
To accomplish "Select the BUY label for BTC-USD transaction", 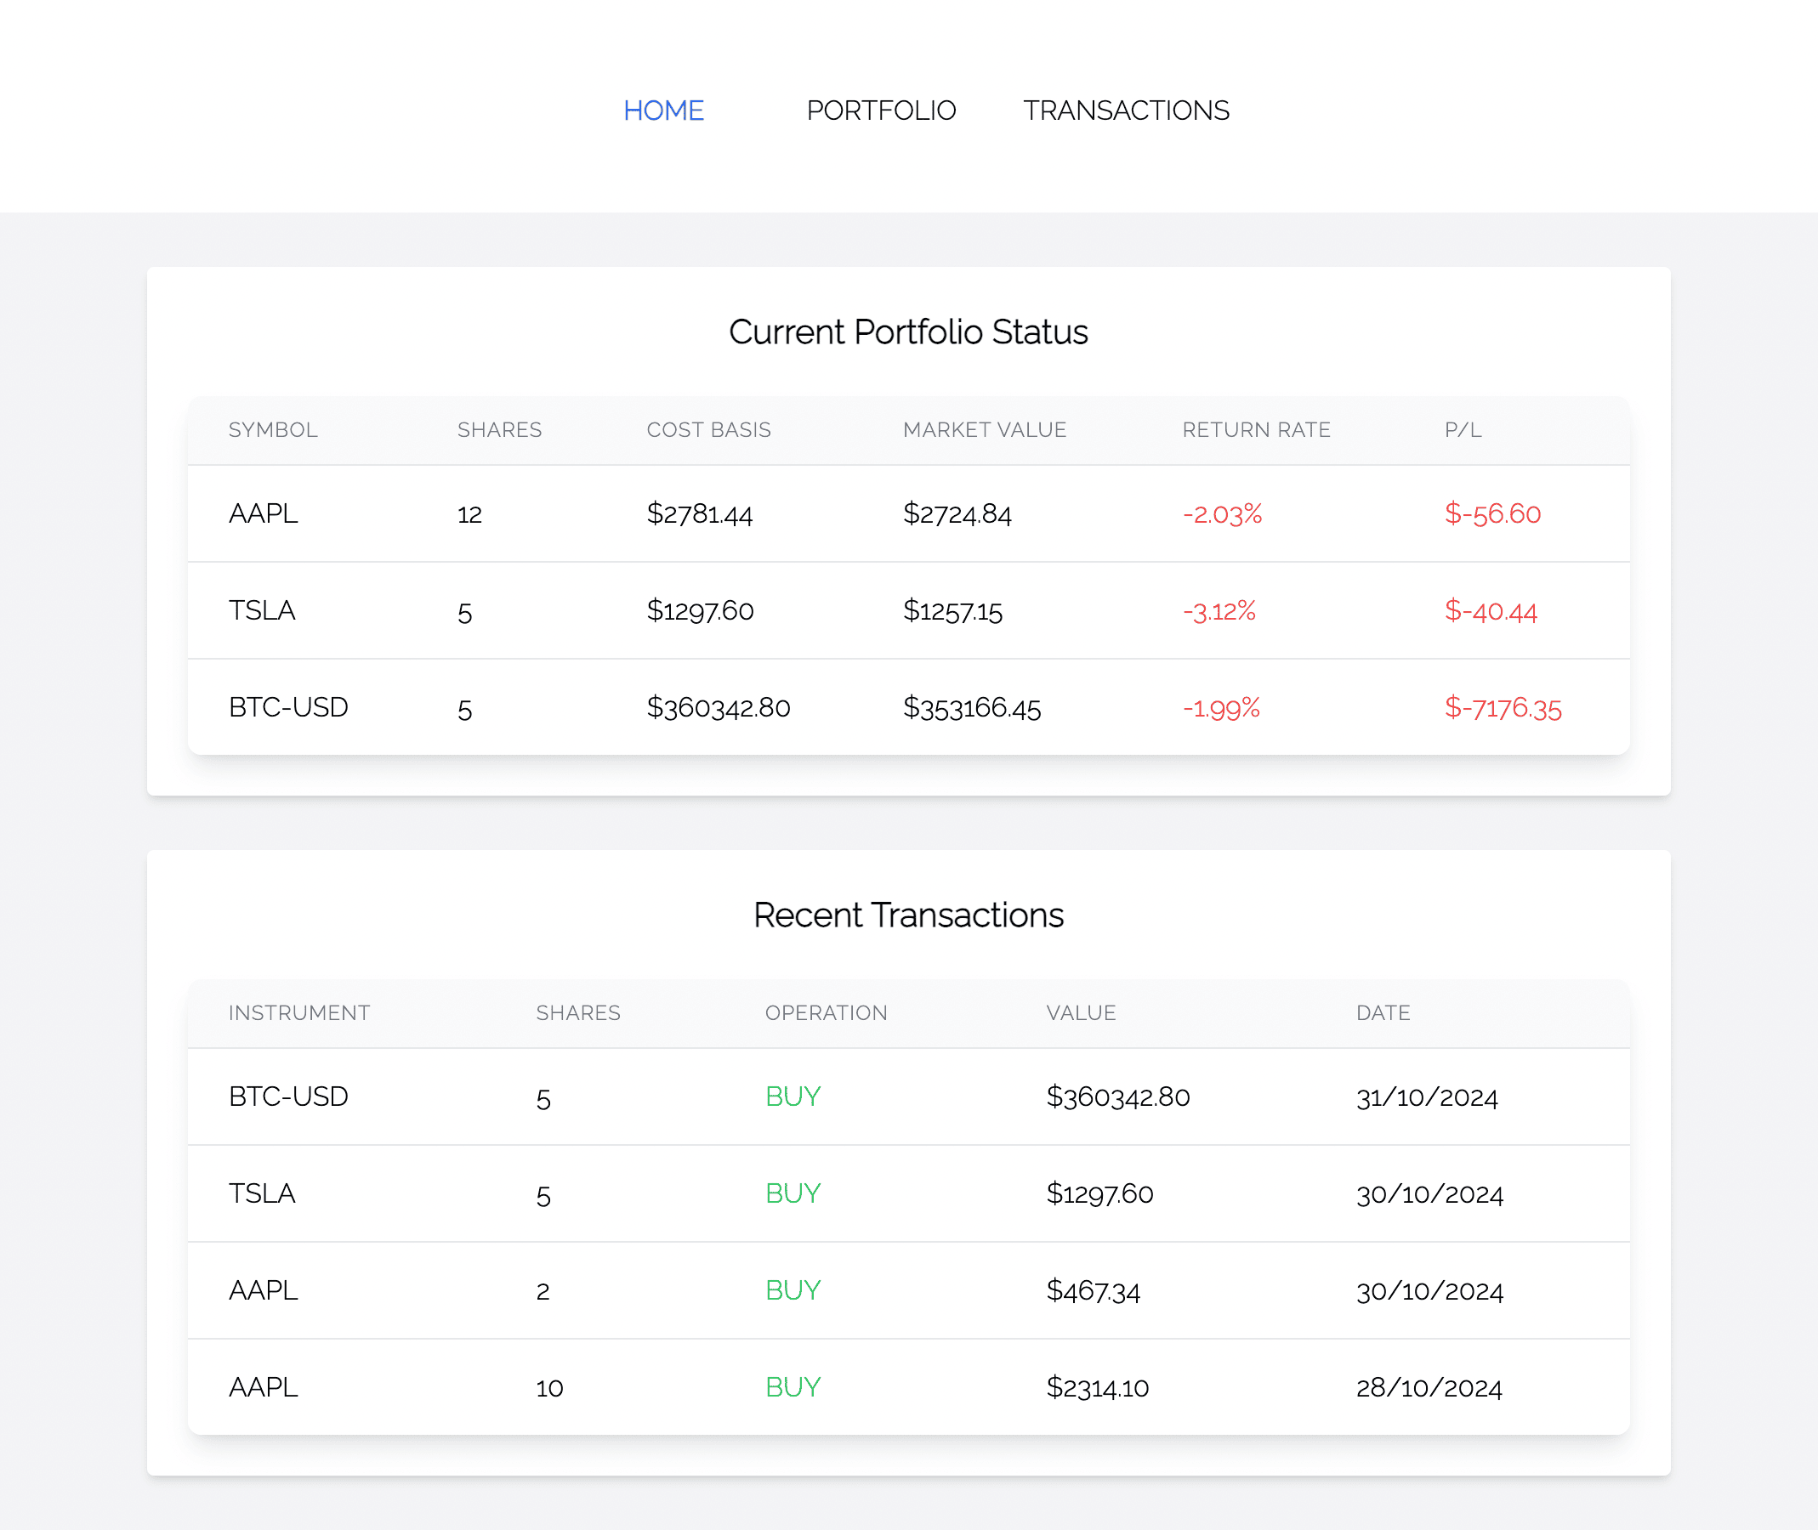I will 792,1096.
